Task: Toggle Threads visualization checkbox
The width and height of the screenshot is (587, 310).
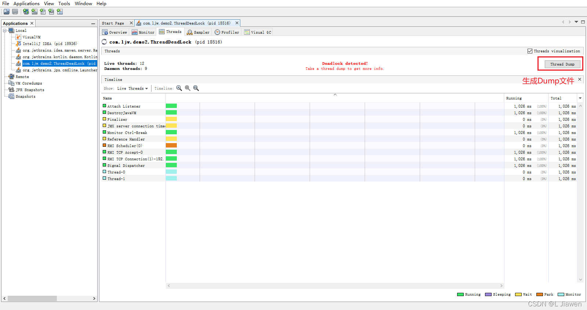Action: [530, 51]
